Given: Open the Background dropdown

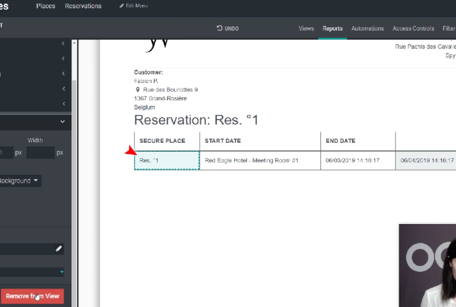Looking at the screenshot, I should coord(19,181).
